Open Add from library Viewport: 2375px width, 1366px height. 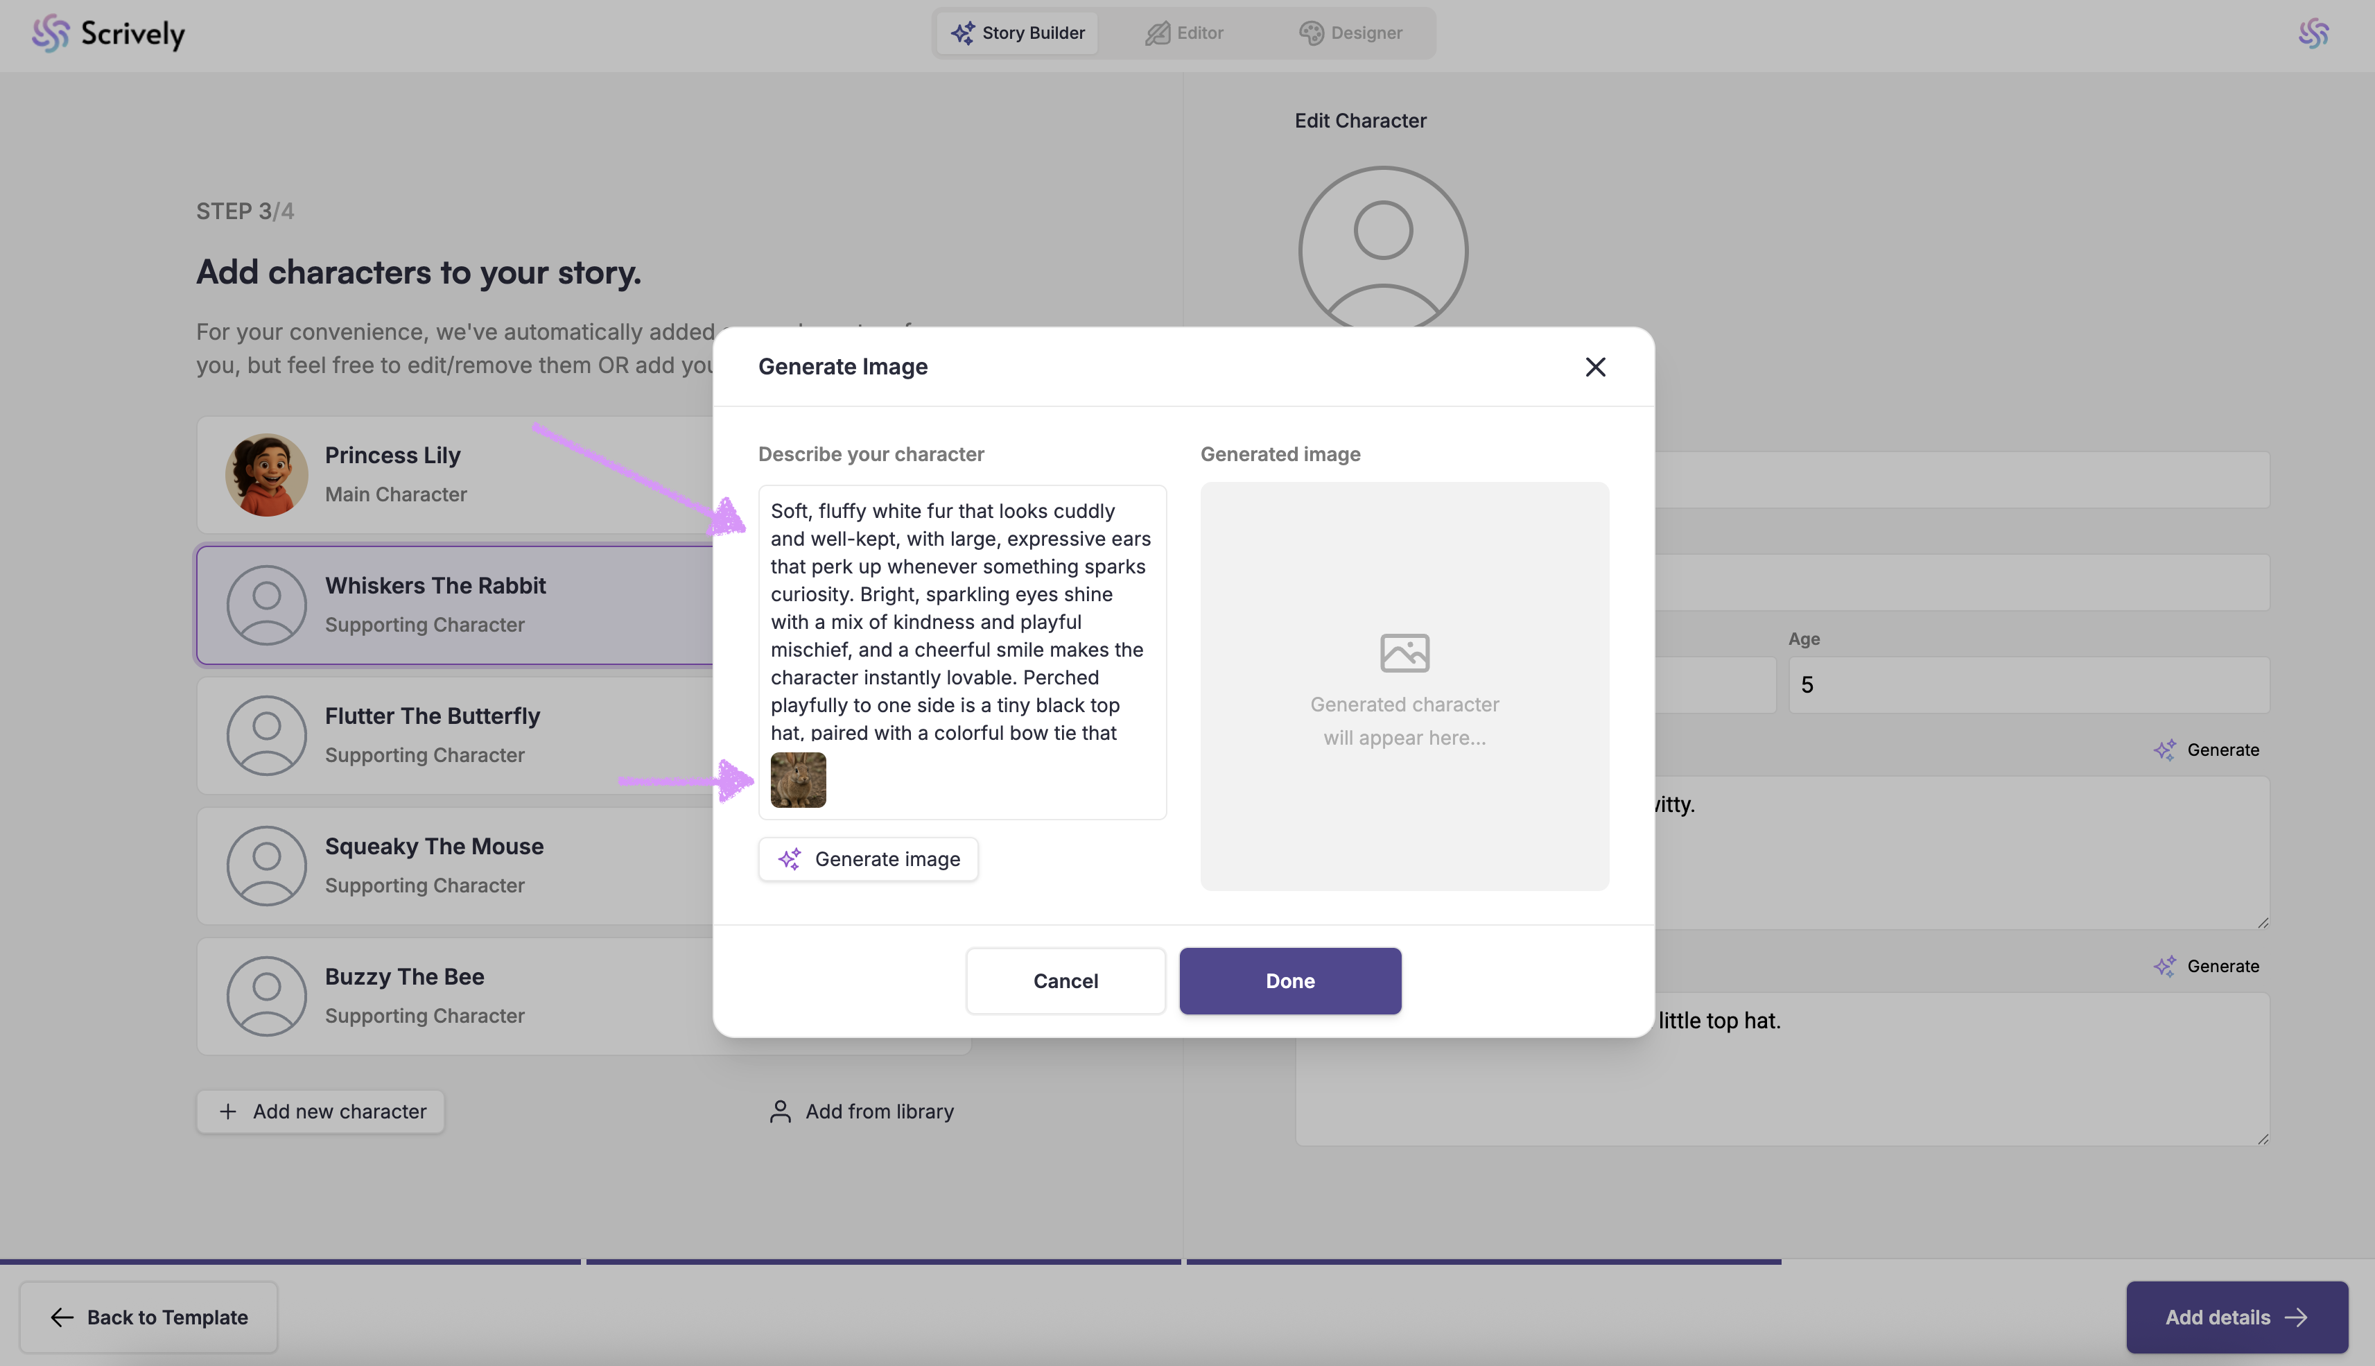(861, 1111)
